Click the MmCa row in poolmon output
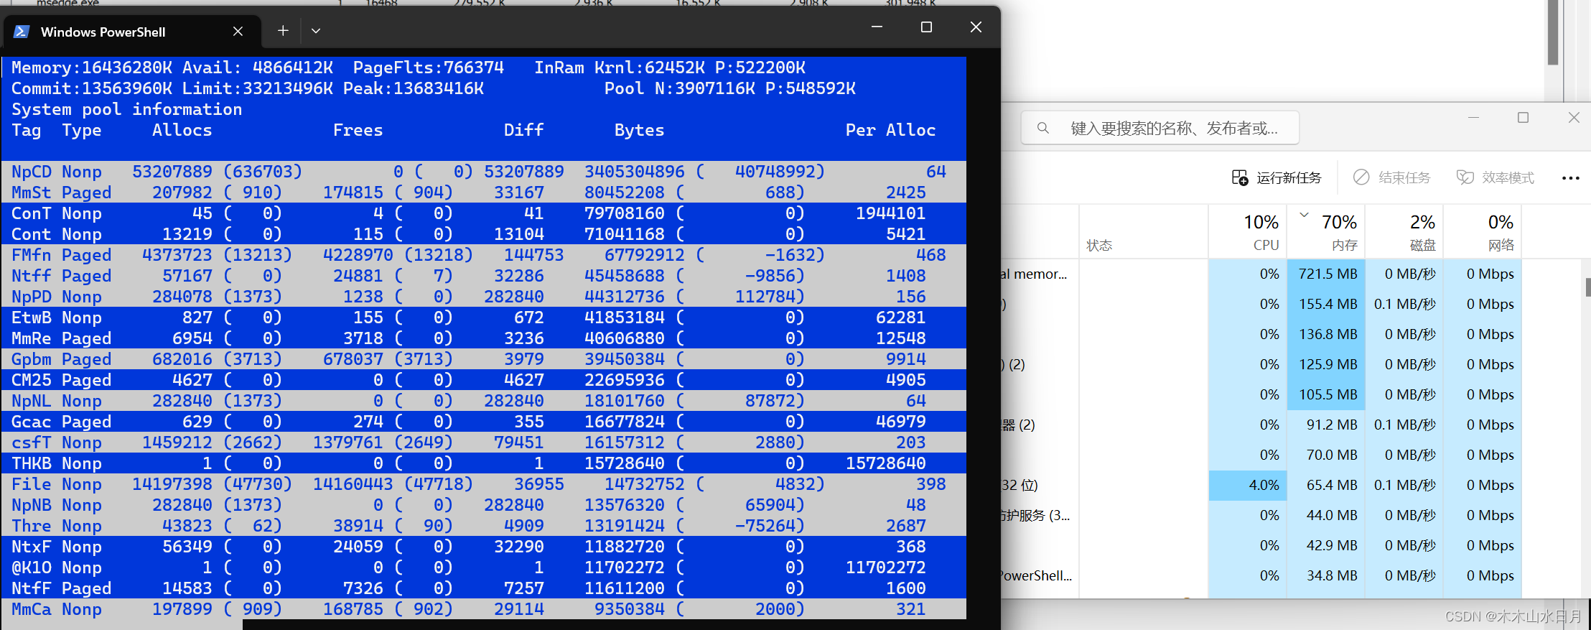This screenshot has height=630, width=1591. tap(483, 609)
